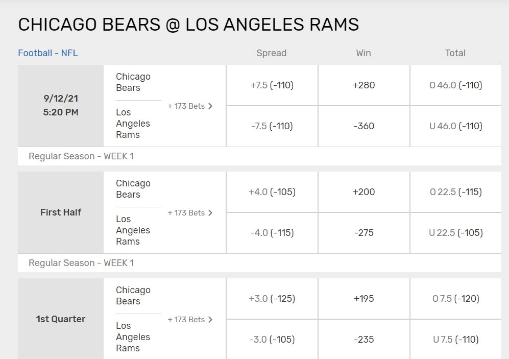509x359 pixels.
Task: Expand +173 Bets for full game
Action: [190, 106]
